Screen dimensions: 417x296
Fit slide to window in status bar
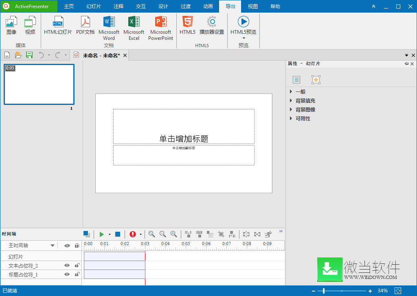point(398,291)
